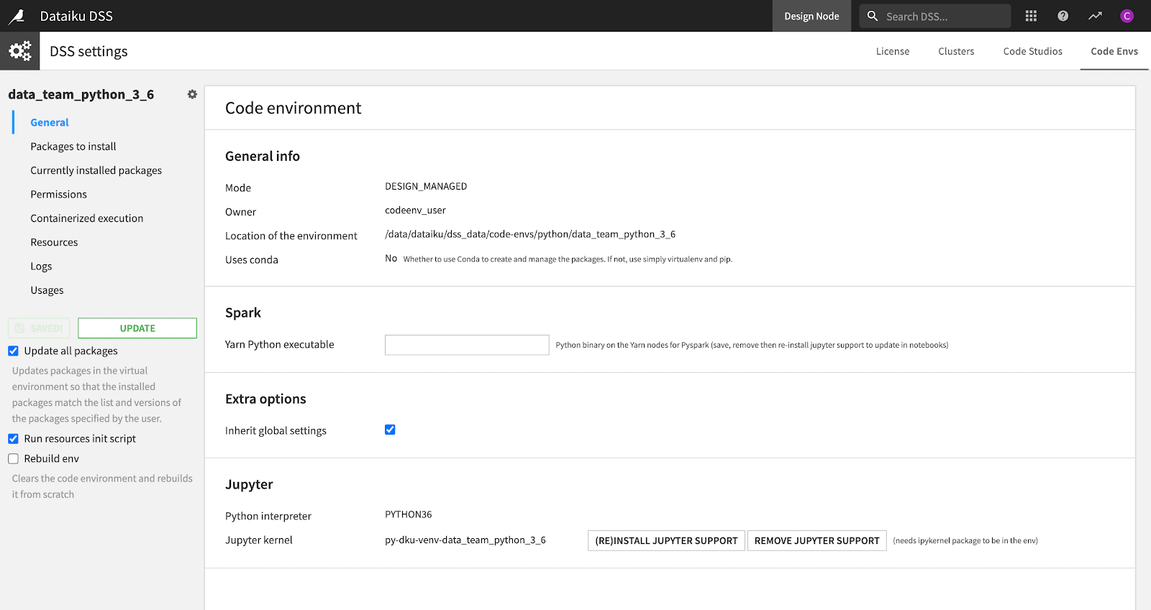Click the DSS settings gears icon
Screen dimensions: 1151x610
click(x=20, y=51)
